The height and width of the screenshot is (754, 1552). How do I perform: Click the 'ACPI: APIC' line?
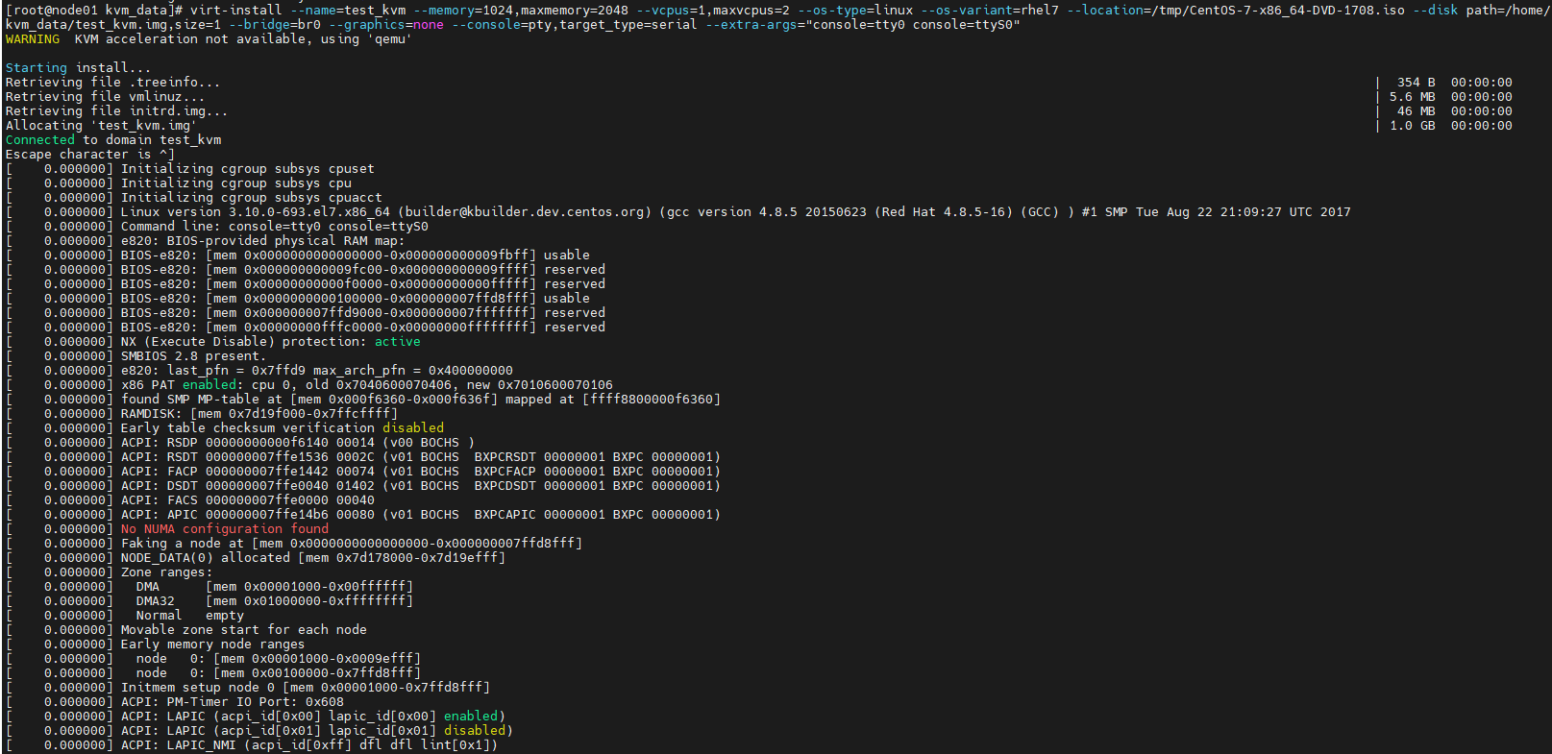(x=363, y=514)
